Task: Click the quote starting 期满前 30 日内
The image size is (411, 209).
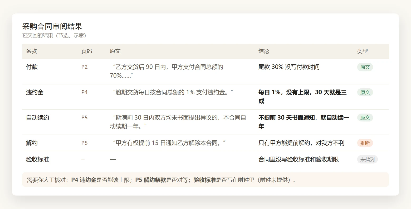Action: click(x=178, y=122)
